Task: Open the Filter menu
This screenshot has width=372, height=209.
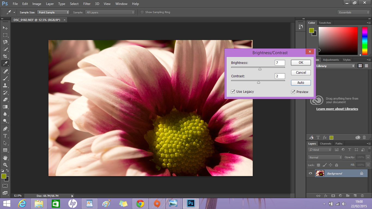Action: click(x=87, y=4)
